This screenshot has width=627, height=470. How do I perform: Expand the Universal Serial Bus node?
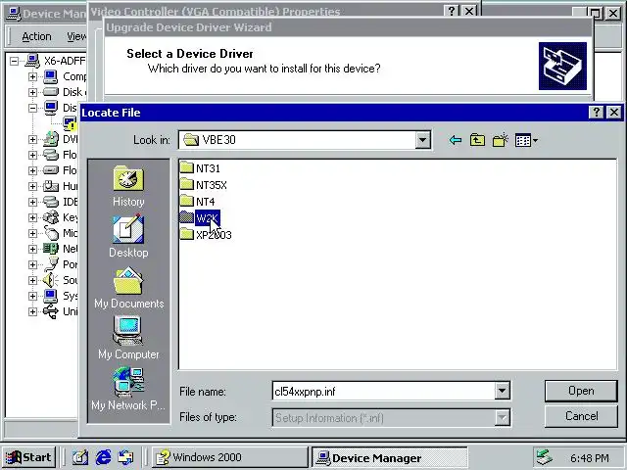tap(32, 311)
